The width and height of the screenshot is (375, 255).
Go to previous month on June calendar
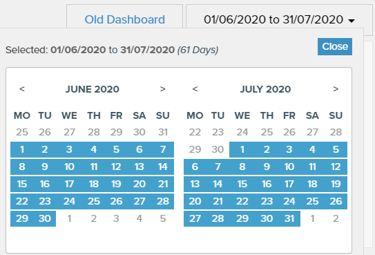[x=22, y=89]
